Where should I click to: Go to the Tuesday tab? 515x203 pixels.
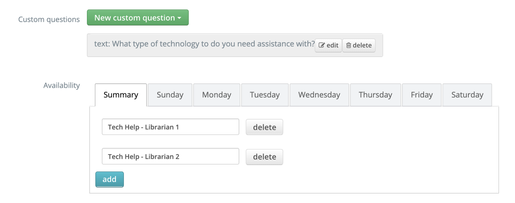point(265,95)
